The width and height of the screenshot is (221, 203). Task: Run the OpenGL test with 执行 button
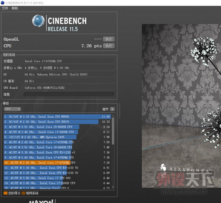[x=109, y=39]
